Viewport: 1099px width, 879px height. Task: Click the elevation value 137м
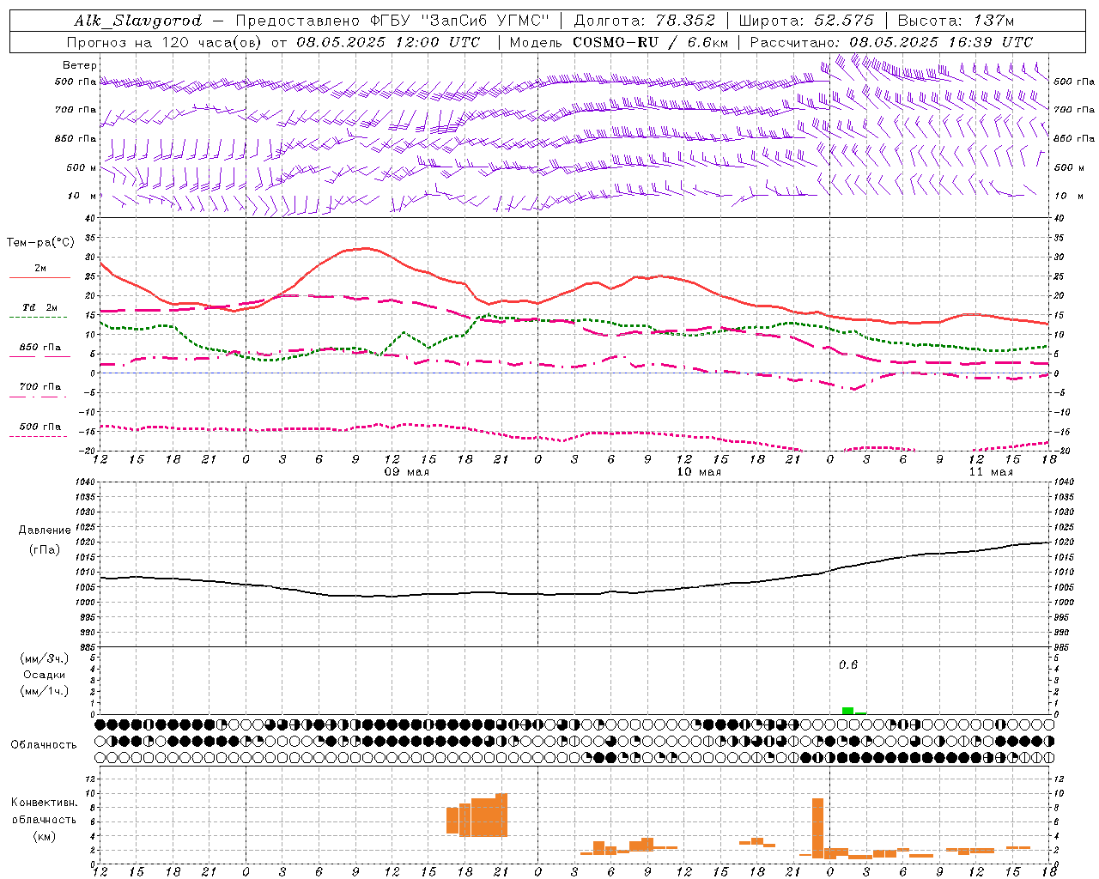tap(993, 21)
